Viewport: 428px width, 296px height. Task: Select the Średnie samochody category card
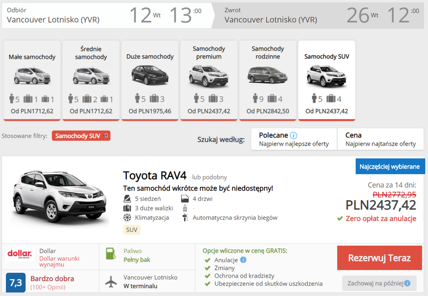click(91, 81)
